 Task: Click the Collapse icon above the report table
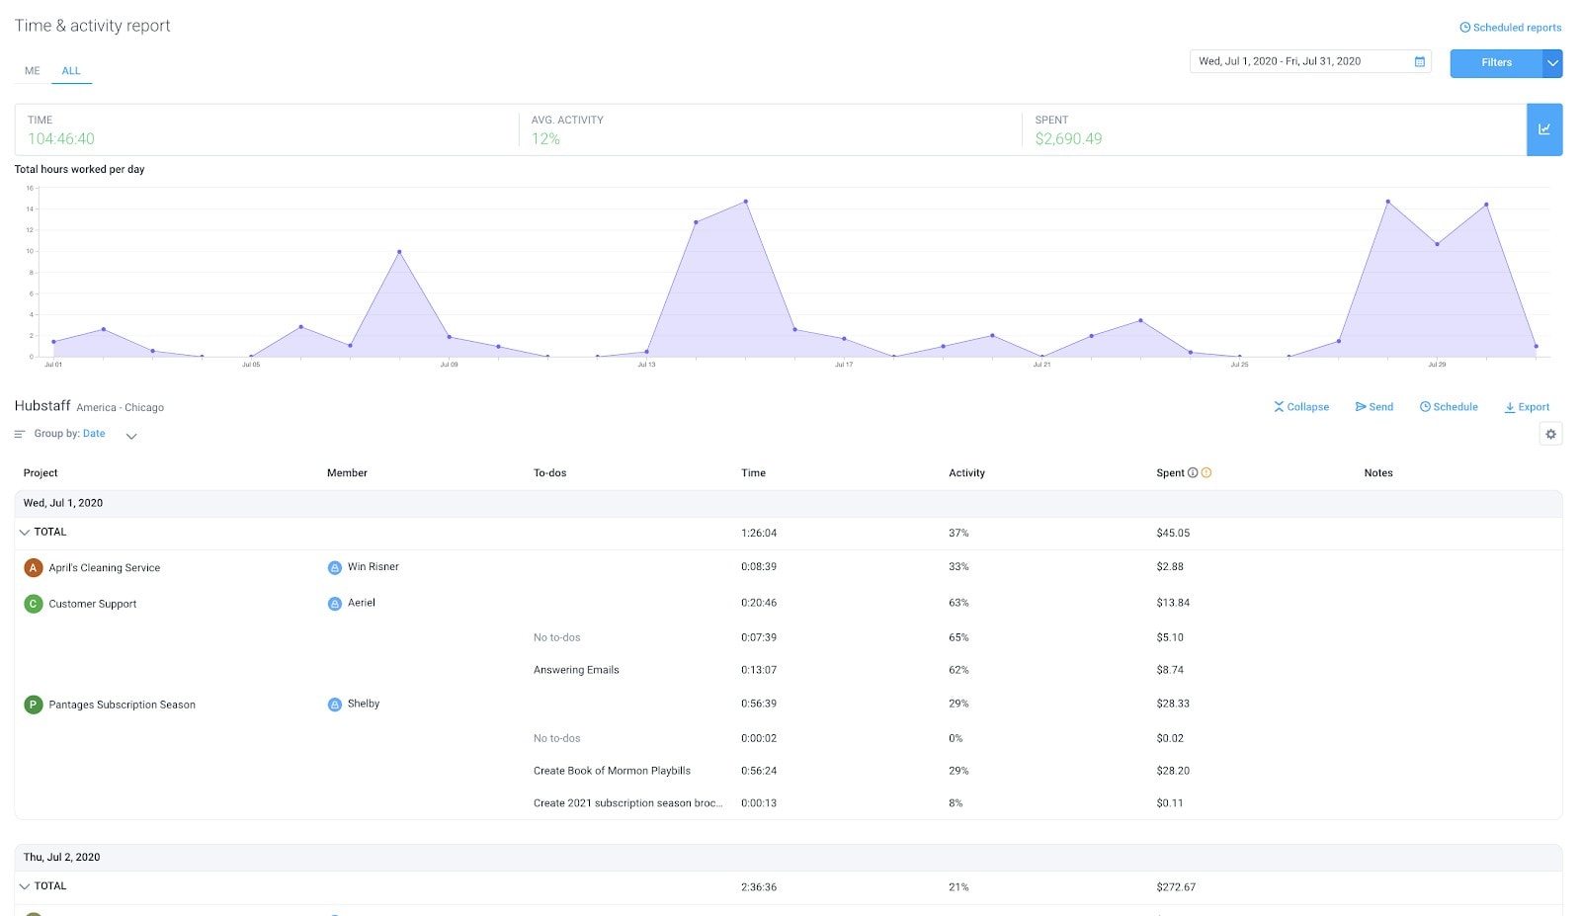pos(1280,406)
